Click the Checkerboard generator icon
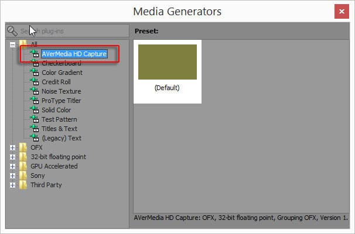 (35, 63)
